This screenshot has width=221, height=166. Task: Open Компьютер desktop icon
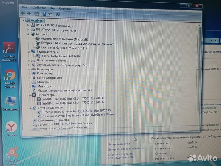11,103
